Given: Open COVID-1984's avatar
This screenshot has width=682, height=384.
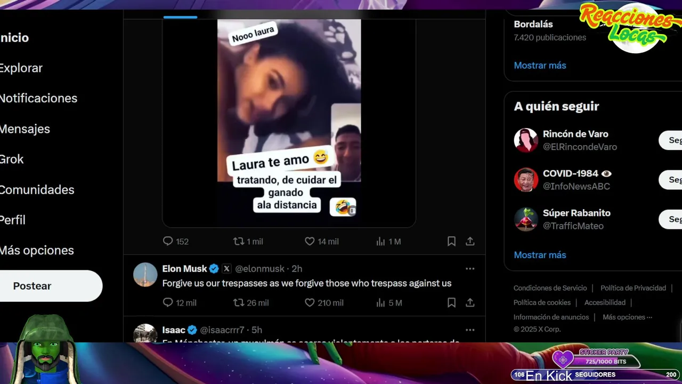Looking at the screenshot, I should tap(526, 180).
